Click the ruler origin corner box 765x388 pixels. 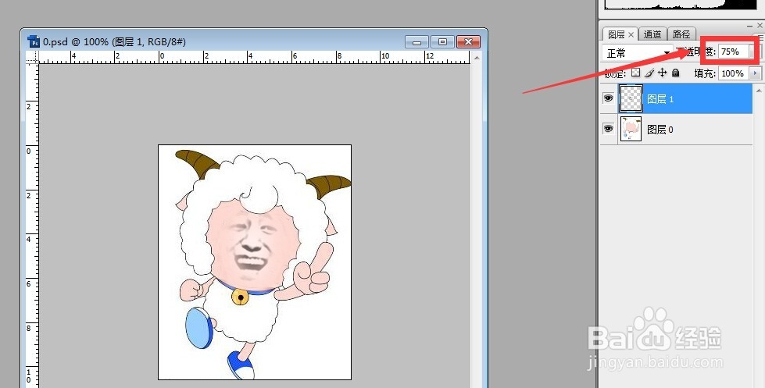tap(32, 58)
